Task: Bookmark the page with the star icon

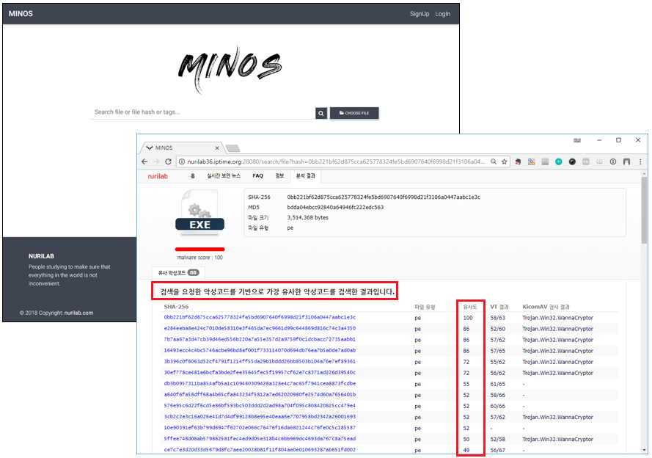Action: click(504, 161)
